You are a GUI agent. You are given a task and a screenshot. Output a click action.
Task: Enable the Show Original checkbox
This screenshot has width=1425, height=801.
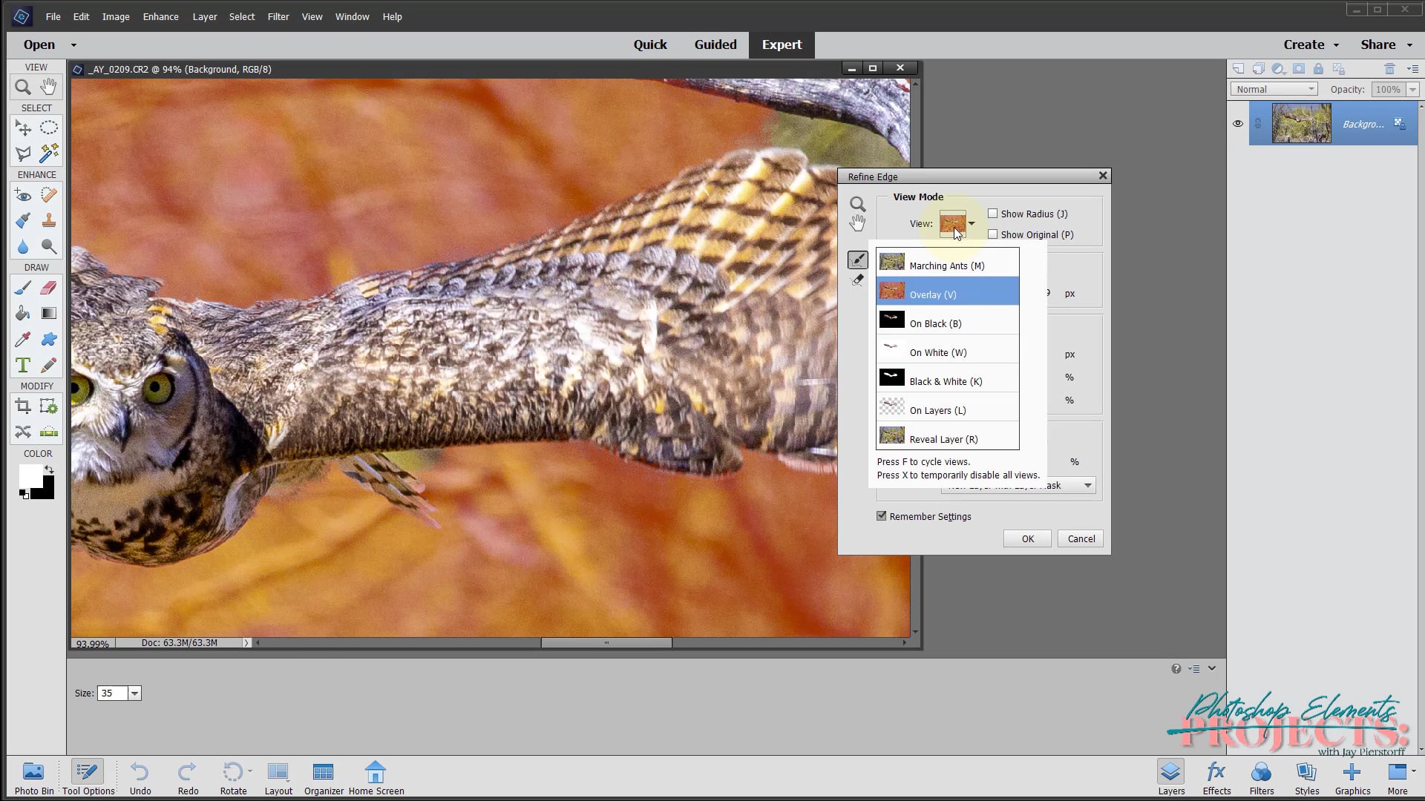992,234
